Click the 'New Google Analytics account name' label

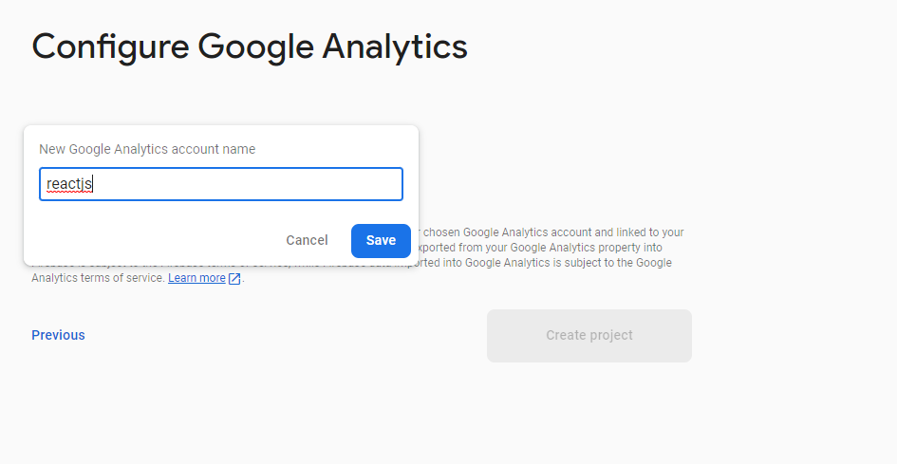click(x=147, y=149)
